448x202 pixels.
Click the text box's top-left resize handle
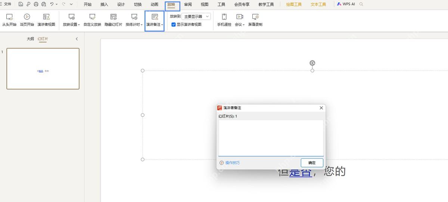[142, 70]
